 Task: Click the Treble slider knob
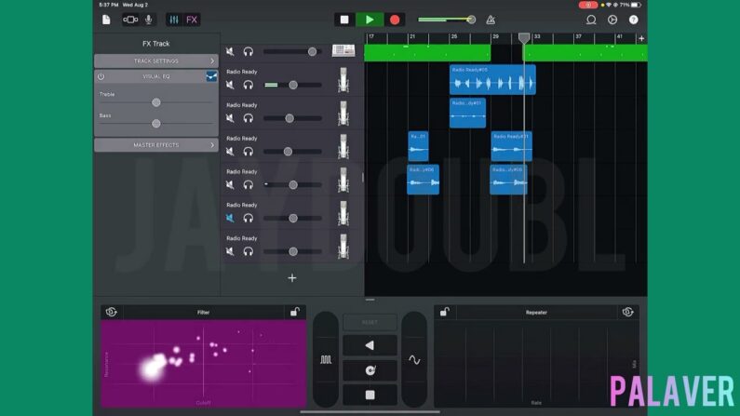coord(155,104)
